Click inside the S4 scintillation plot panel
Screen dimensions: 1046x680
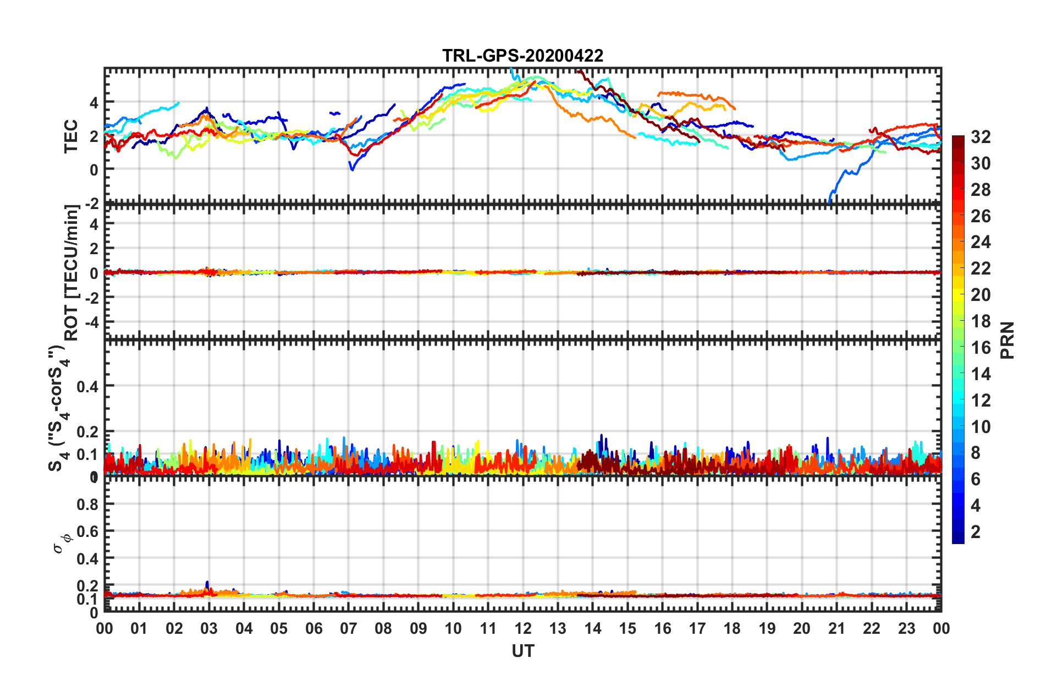(523, 408)
